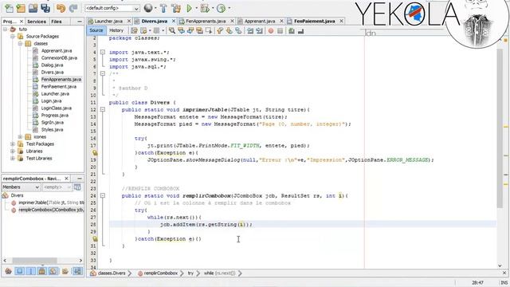Select ConnexionDB.java in project tree
The height and width of the screenshot is (287, 510).
59,58
